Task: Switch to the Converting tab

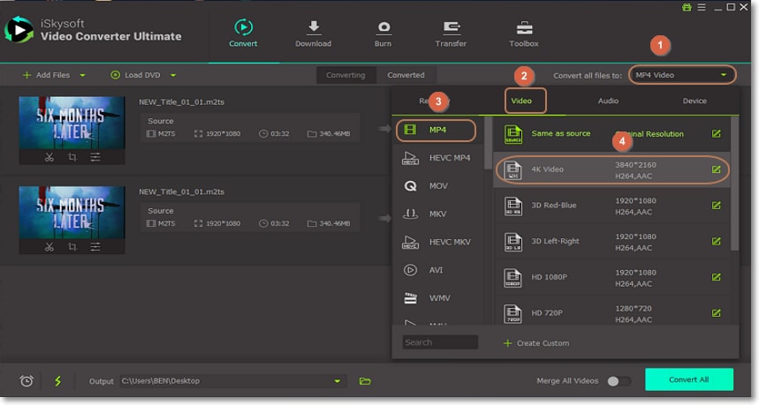Action: [x=345, y=75]
